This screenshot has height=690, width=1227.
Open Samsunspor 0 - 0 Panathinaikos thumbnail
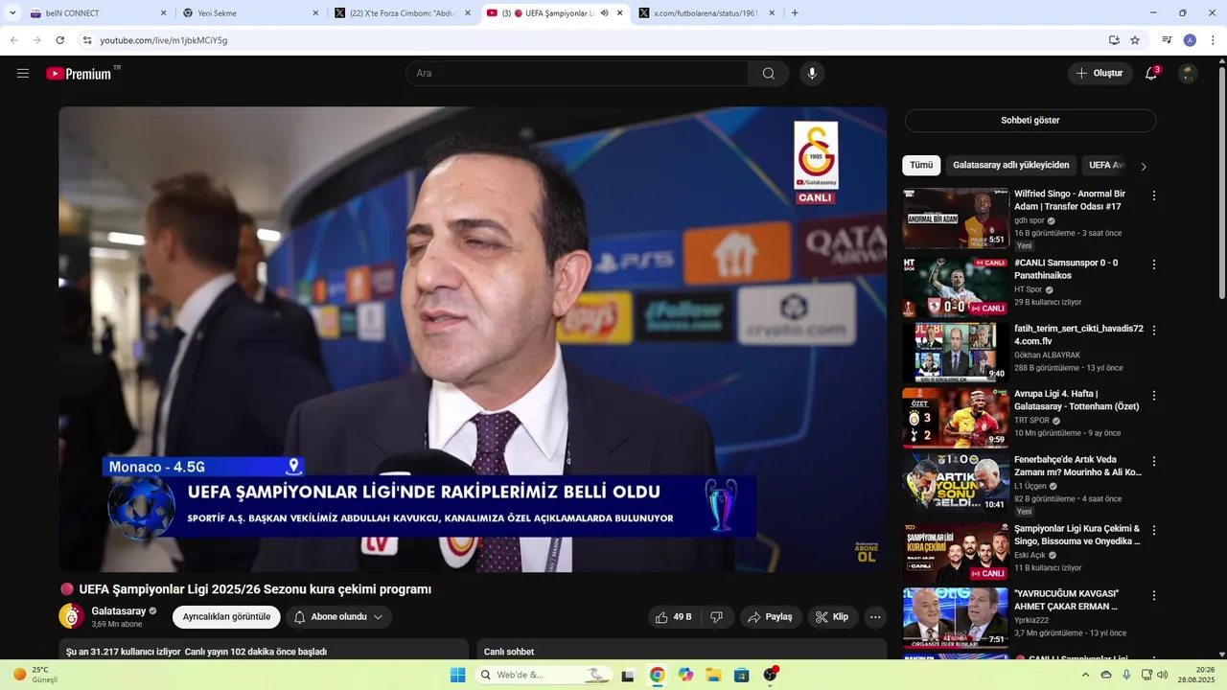click(956, 287)
